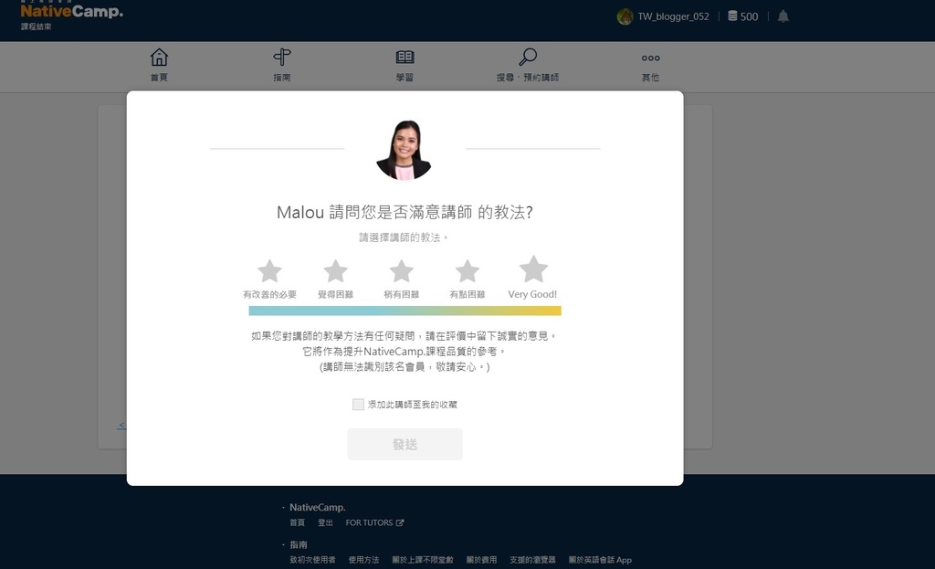Click the coin balance 500 icon

(732, 16)
